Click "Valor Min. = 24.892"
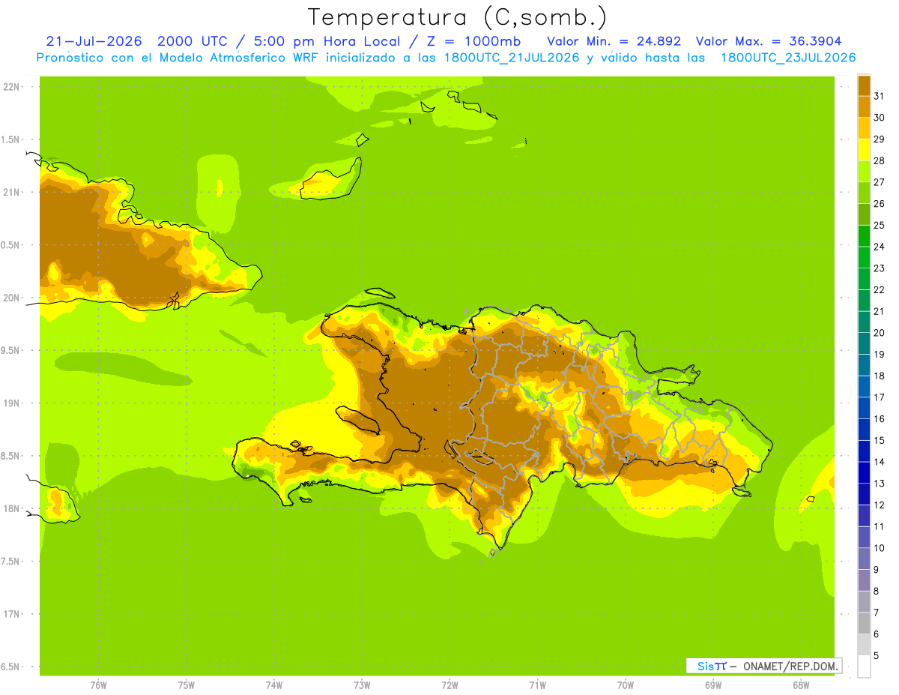 tap(614, 41)
